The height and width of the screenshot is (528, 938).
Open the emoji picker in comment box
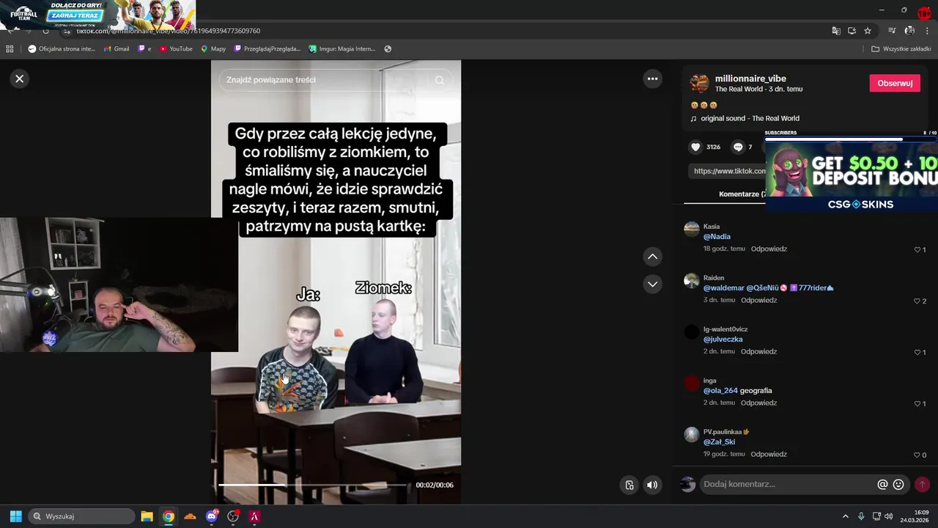tap(898, 485)
